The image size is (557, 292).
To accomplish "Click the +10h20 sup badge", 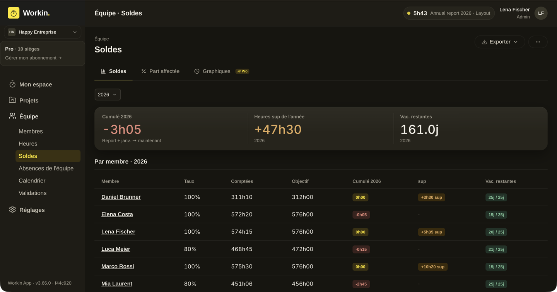I will 432,267.
